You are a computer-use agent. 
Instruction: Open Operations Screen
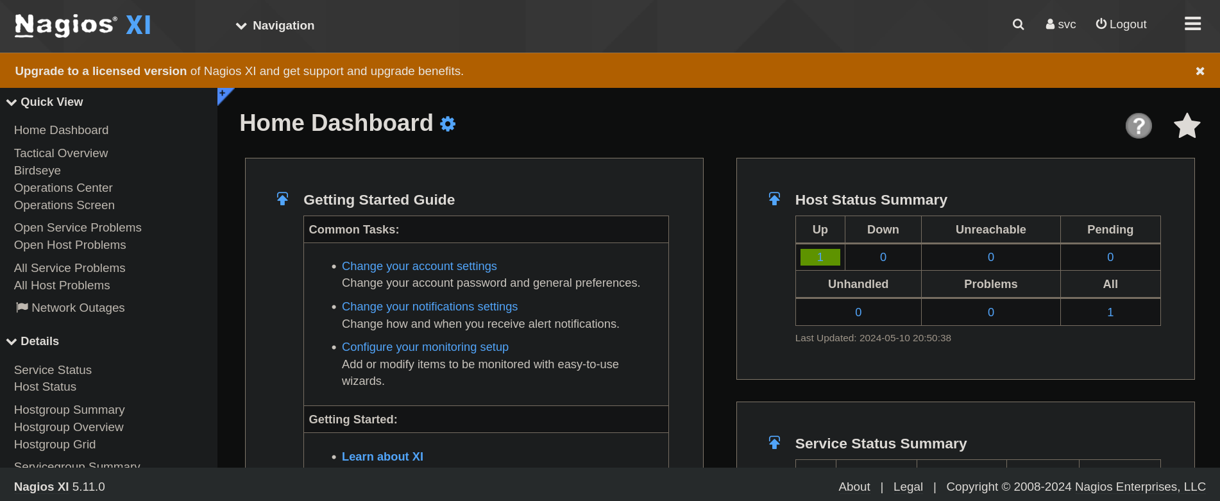[x=64, y=205]
